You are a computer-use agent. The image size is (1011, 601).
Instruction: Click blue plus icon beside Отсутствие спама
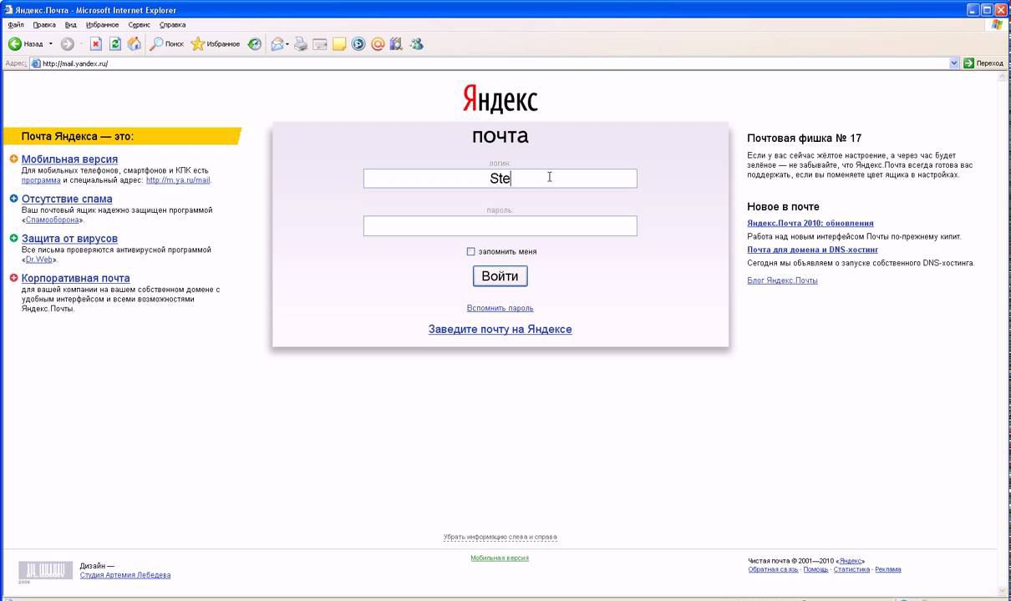coord(14,199)
